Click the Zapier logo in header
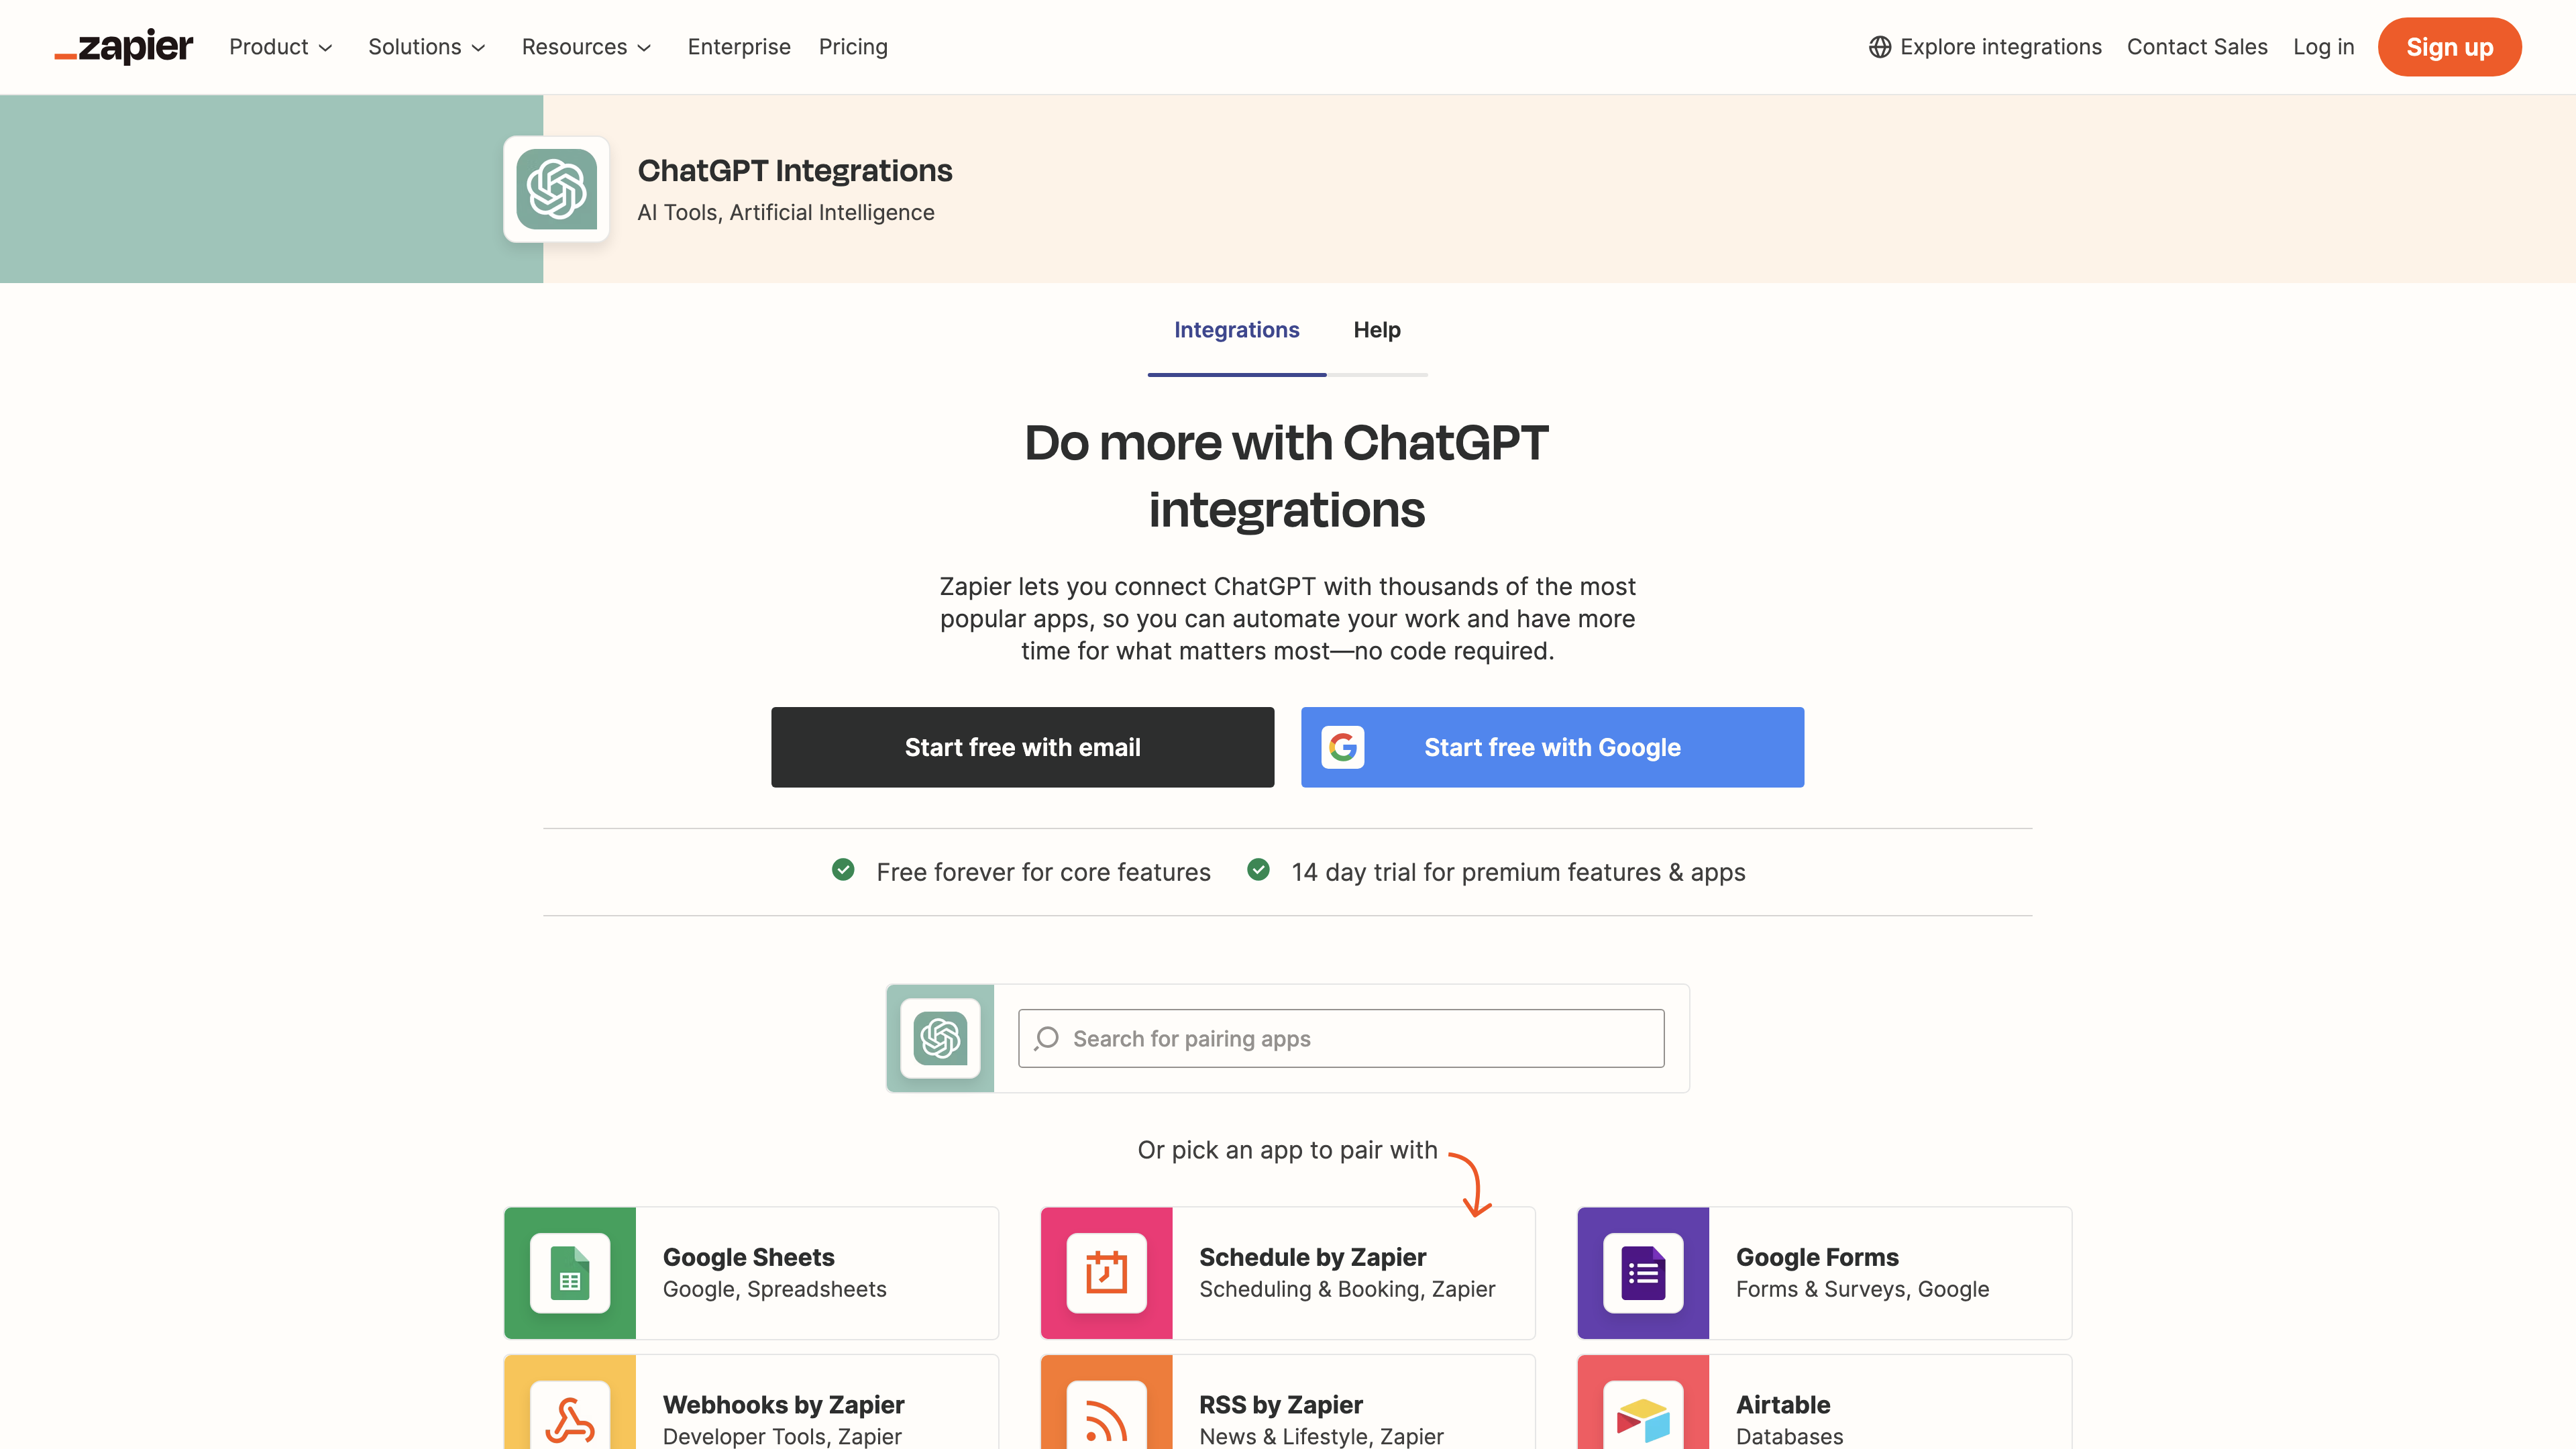The width and height of the screenshot is (2576, 1449). pos(123,46)
